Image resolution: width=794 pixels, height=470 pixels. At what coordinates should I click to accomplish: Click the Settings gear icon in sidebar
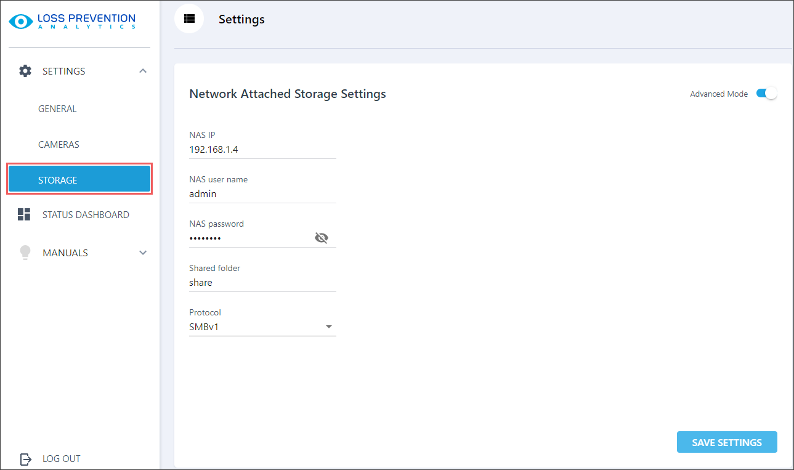[25, 71]
